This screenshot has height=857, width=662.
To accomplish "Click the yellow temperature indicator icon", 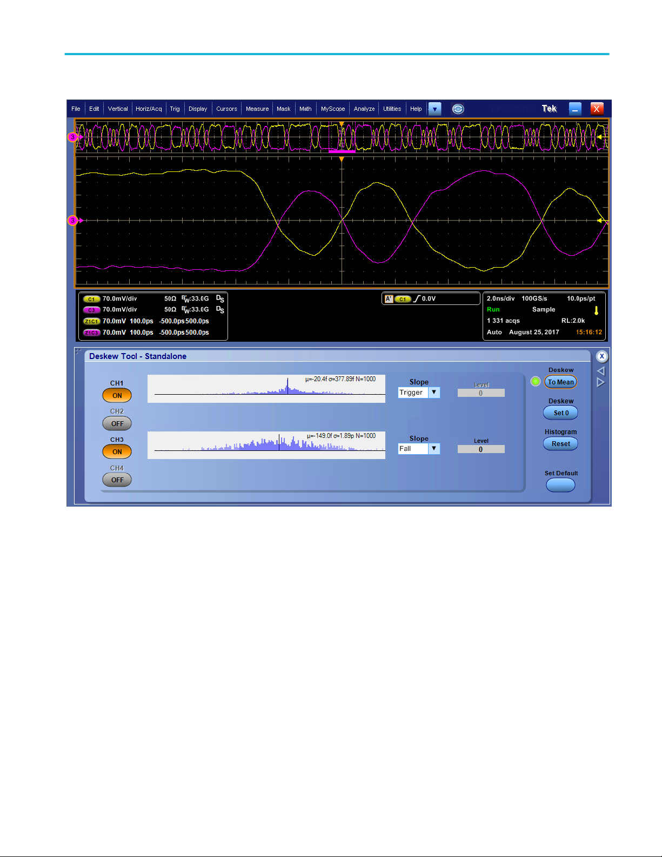I will (x=597, y=310).
